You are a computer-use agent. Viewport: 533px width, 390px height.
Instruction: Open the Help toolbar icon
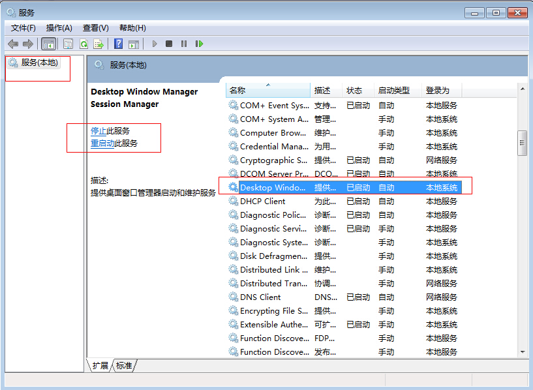pos(118,44)
